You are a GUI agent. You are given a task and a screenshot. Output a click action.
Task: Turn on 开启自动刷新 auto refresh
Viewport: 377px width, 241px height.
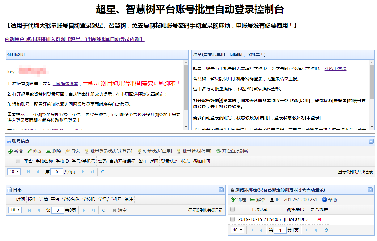[232, 151]
